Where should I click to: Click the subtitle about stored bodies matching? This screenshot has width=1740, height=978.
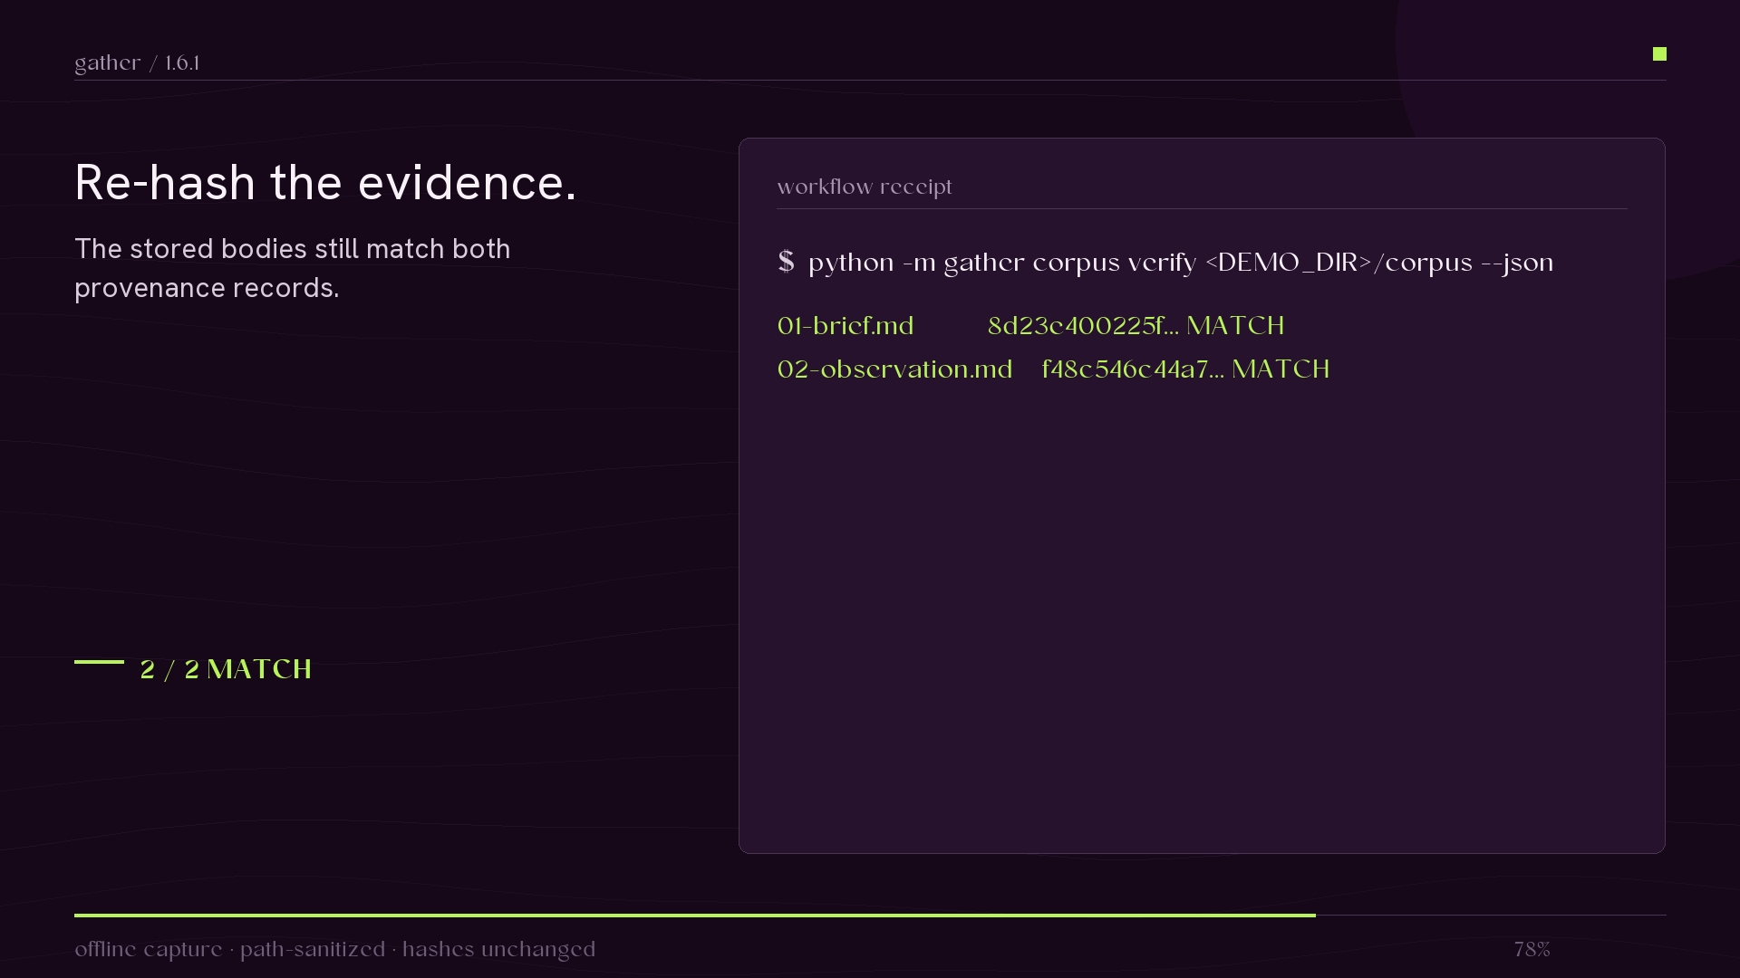293,268
